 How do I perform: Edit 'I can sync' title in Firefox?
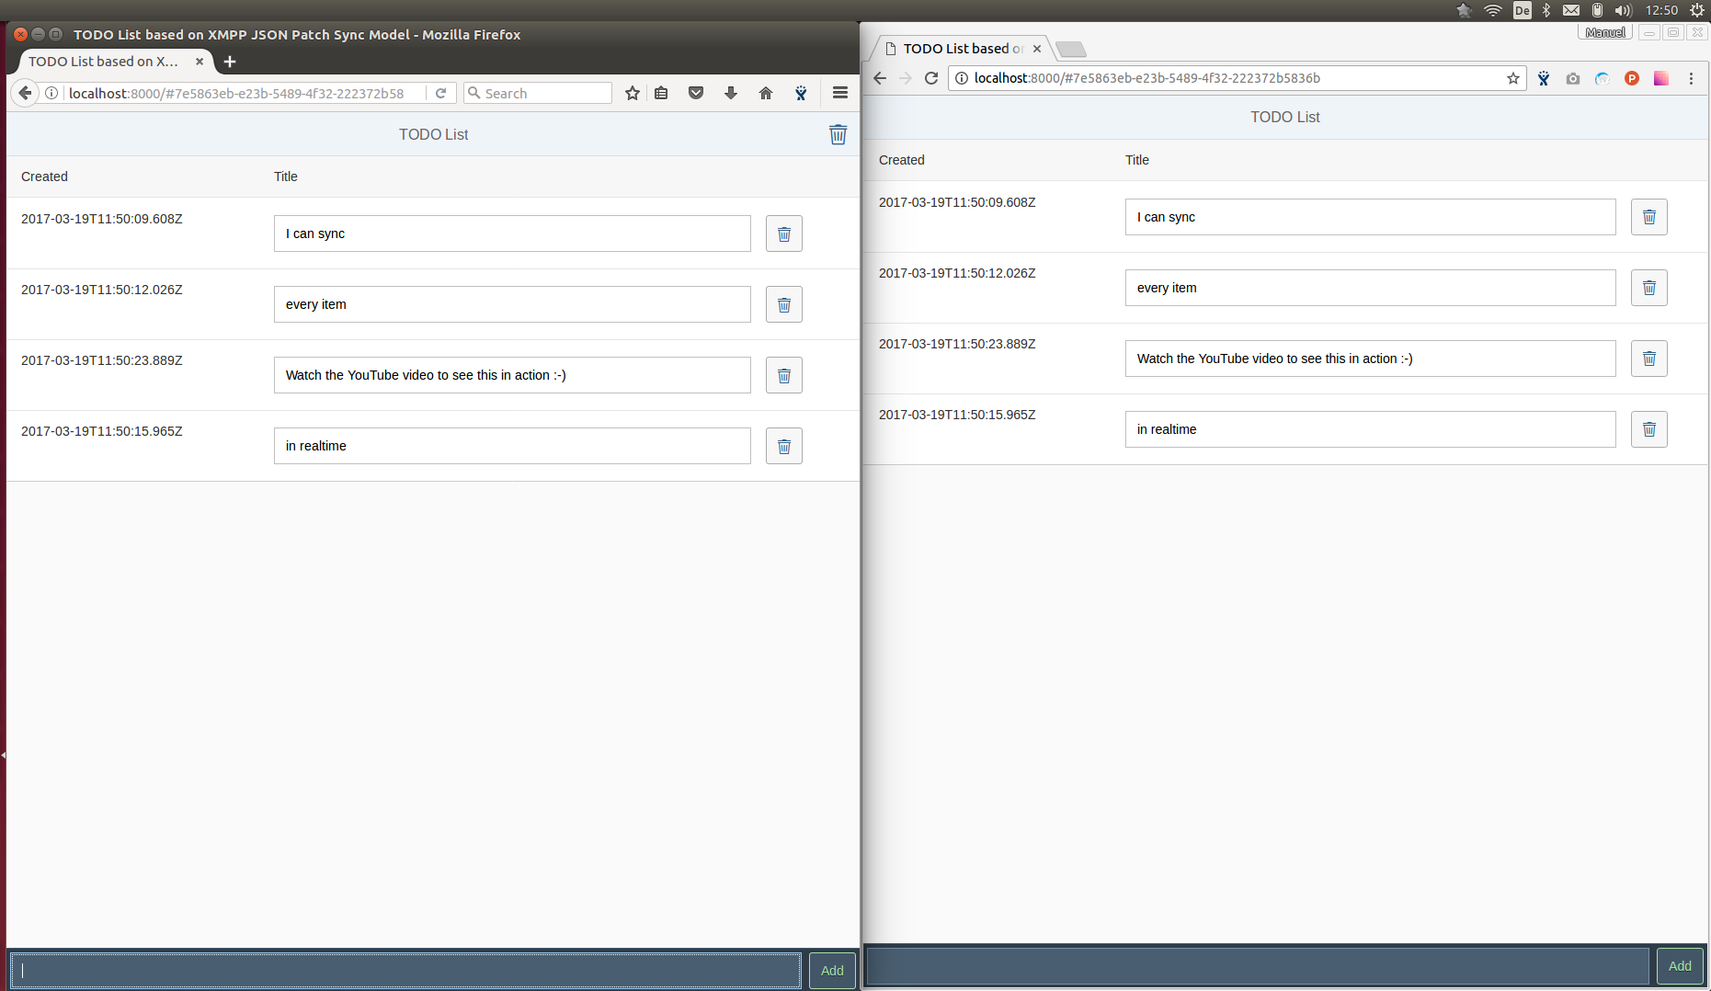[x=512, y=234]
